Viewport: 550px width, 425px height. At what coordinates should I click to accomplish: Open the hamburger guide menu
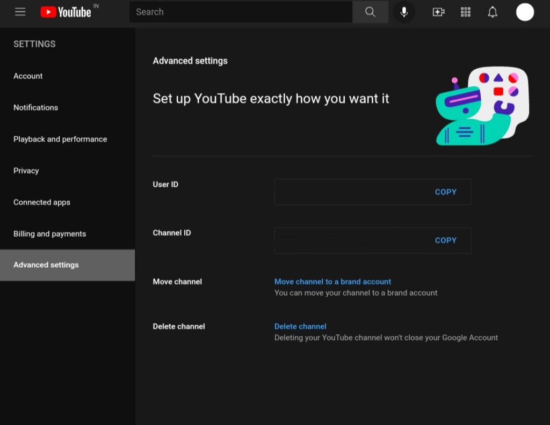tap(20, 12)
